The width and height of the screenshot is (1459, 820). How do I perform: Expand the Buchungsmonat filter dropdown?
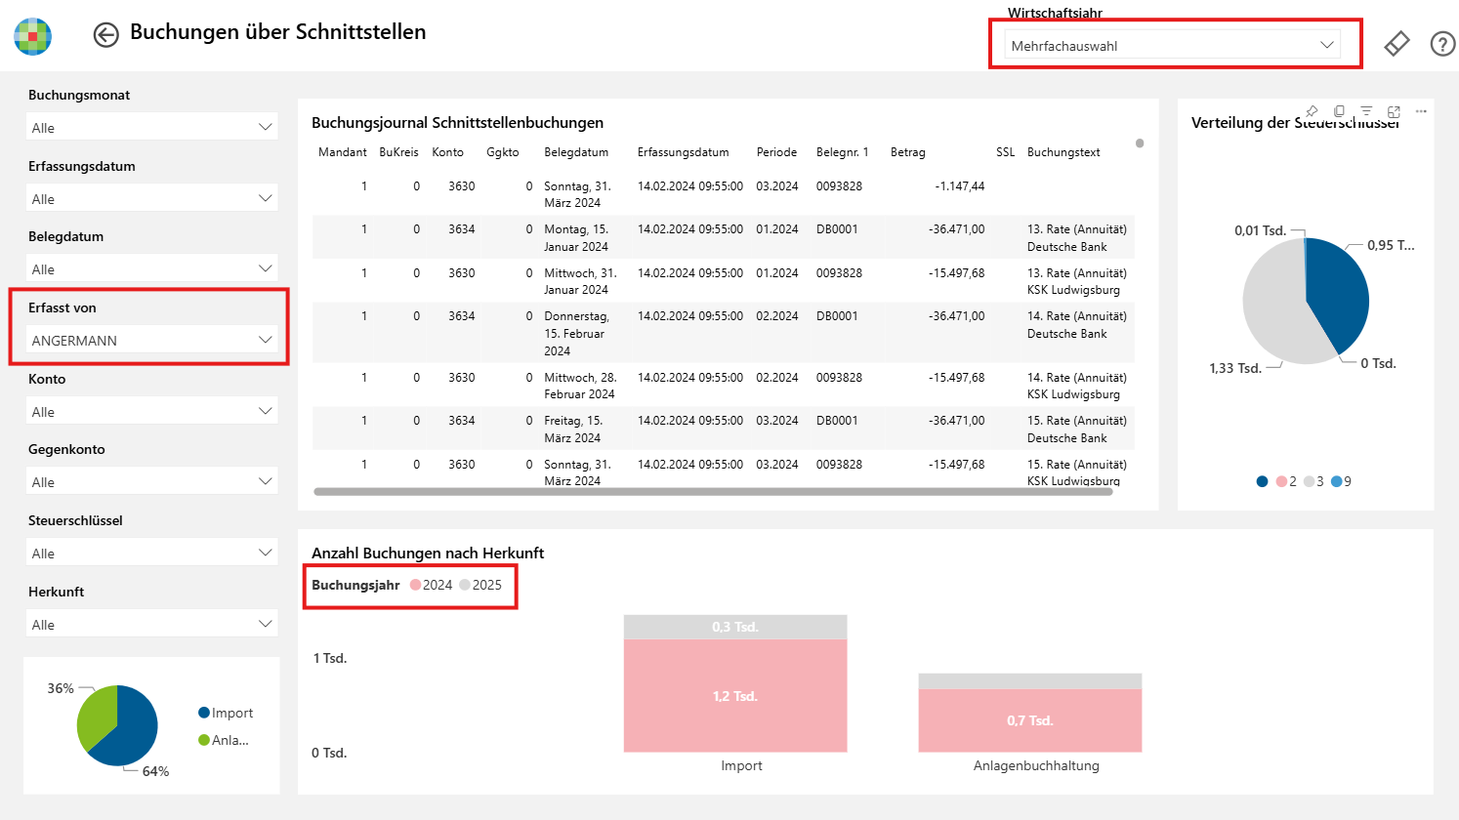(151, 127)
